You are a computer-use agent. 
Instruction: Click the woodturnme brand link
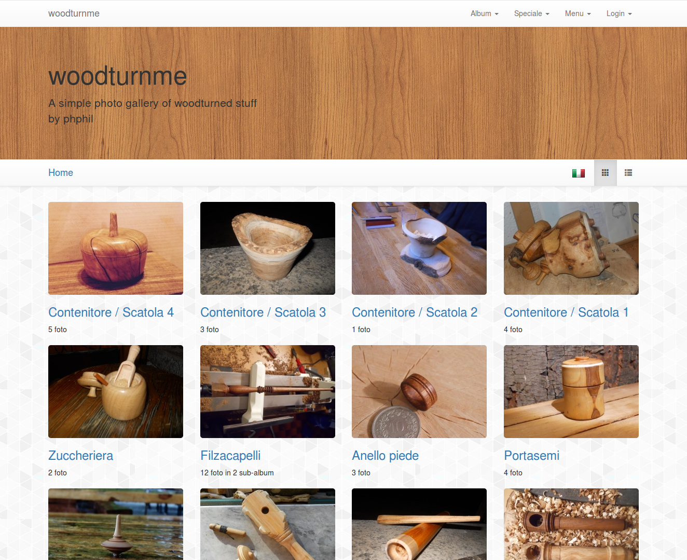pos(74,13)
